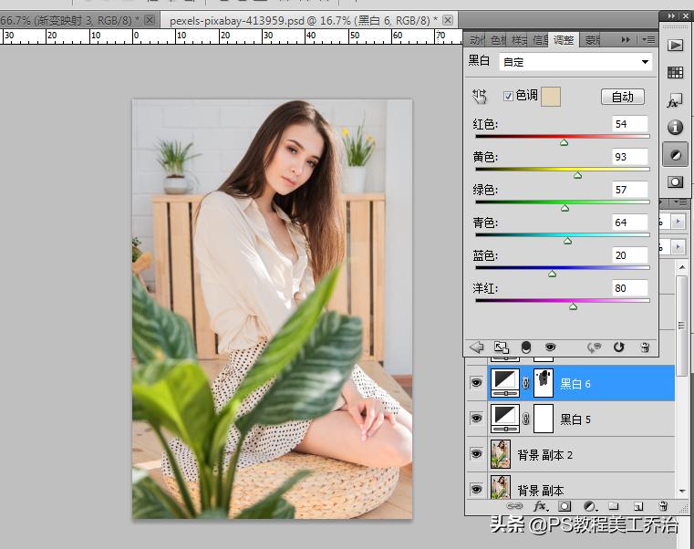Screen dimensions: 694x549
Task: Click the 绿色 green slider handle
Action: (565, 208)
